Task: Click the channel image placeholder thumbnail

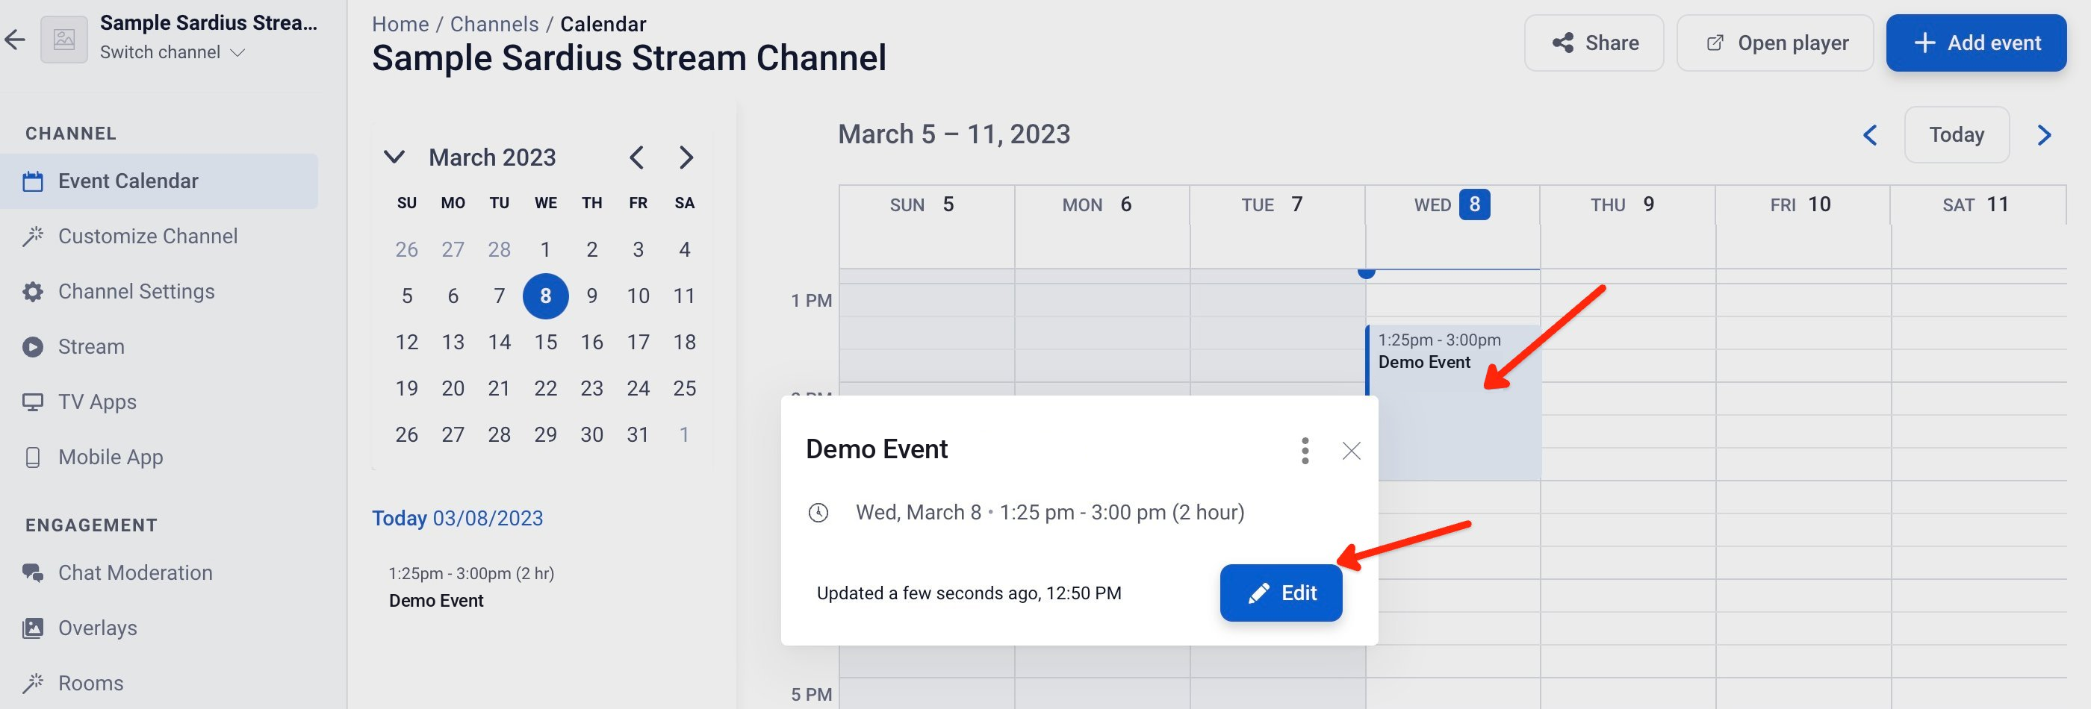Action: tap(64, 39)
